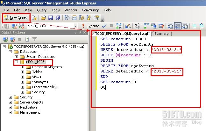Display the Estimated Execution Plan

pos(119,26)
